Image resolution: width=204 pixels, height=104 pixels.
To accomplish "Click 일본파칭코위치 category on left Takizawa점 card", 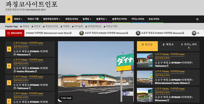I will (21, 80).
